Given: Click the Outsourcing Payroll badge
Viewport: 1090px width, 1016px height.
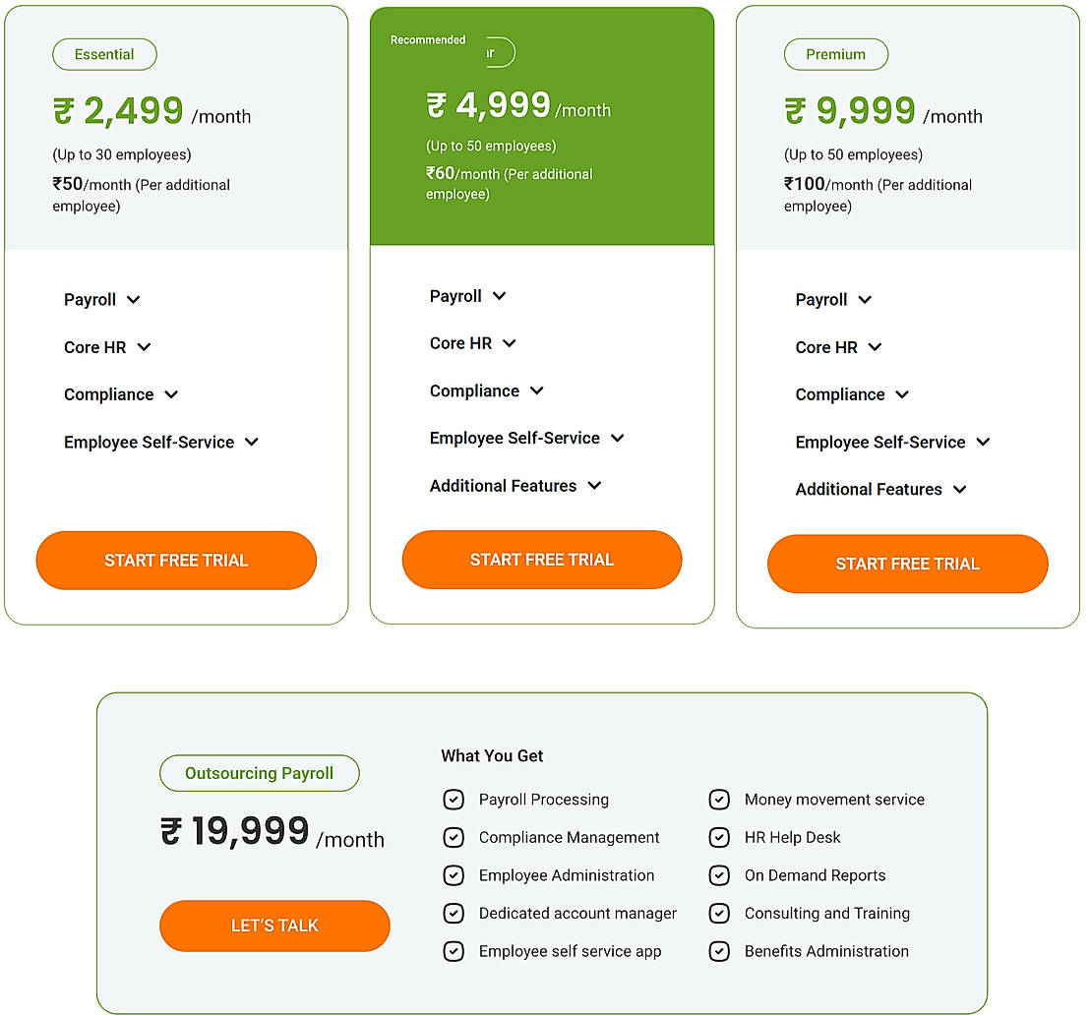Looking at the screenshot, I should 260,773.
